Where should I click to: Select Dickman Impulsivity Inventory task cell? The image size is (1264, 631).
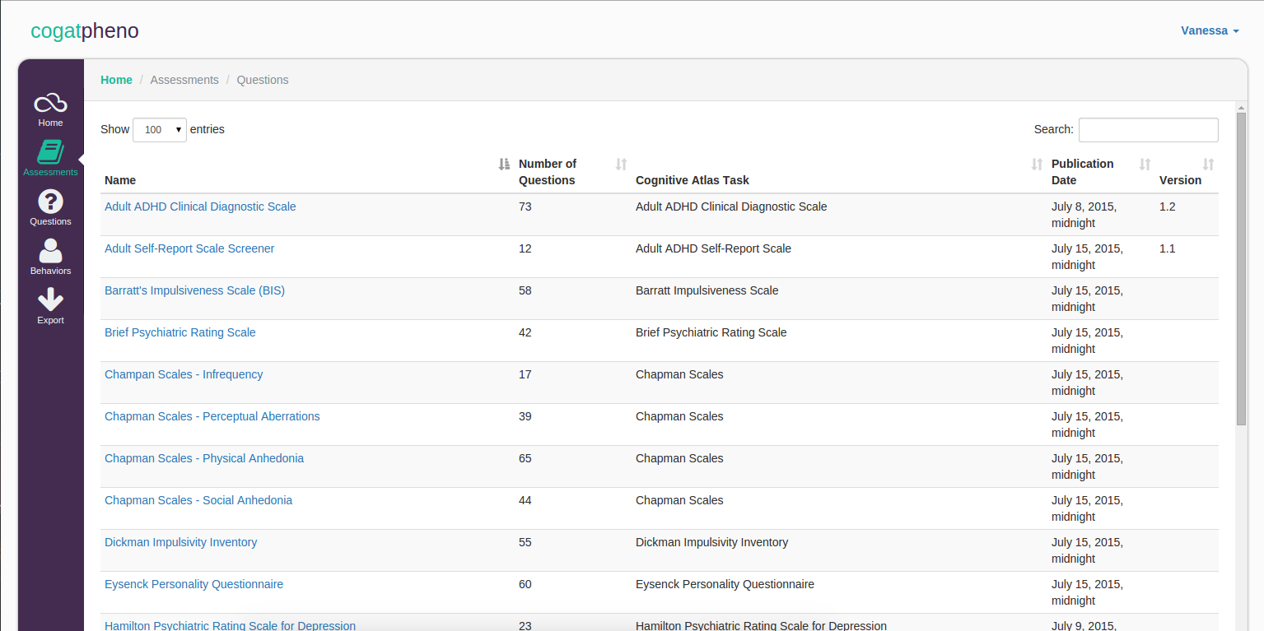[711, 542]
